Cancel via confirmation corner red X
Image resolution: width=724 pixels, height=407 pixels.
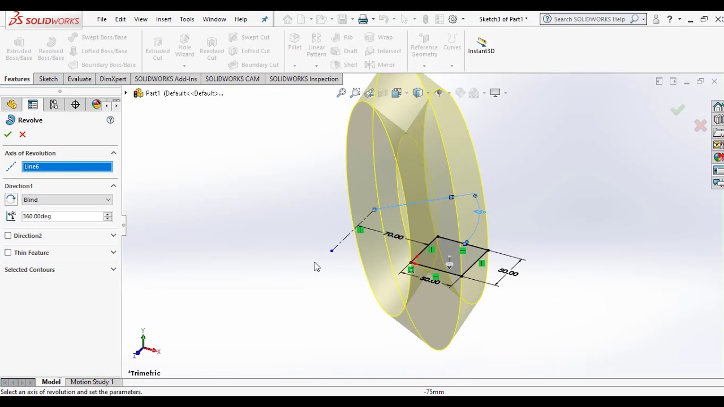[x=700, y=125]
